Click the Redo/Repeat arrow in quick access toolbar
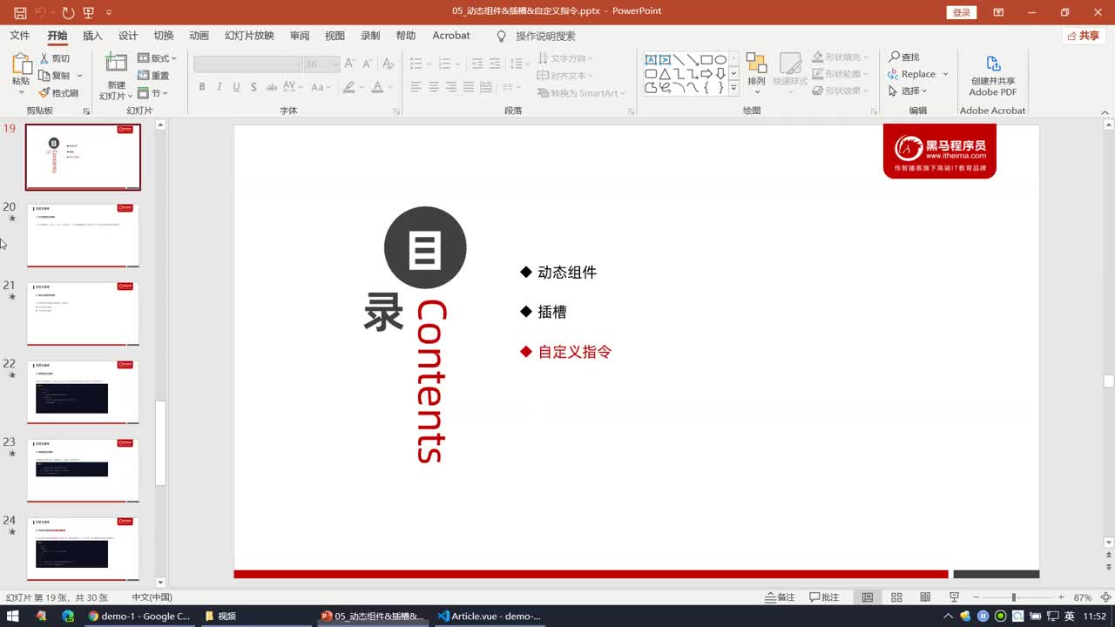 tap(68, 12)
